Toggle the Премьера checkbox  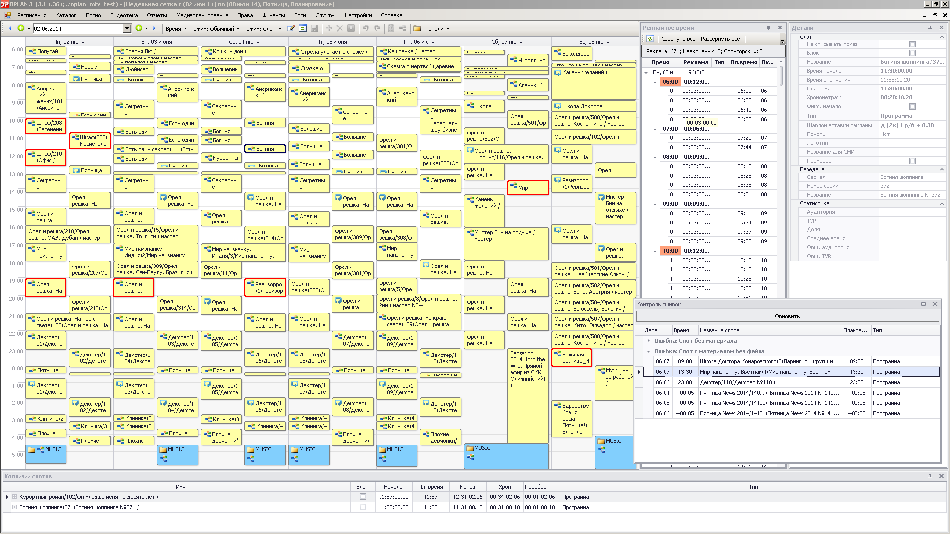pos(912,161)
